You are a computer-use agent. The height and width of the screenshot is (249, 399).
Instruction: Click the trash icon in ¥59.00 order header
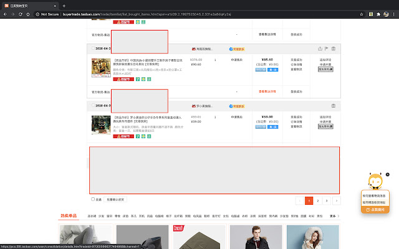[334, 106]
